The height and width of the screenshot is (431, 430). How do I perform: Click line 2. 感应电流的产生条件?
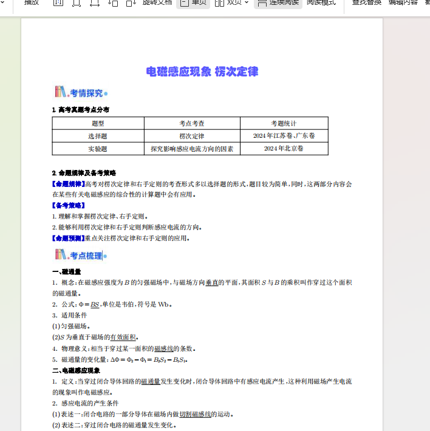(x=85, y=403)
